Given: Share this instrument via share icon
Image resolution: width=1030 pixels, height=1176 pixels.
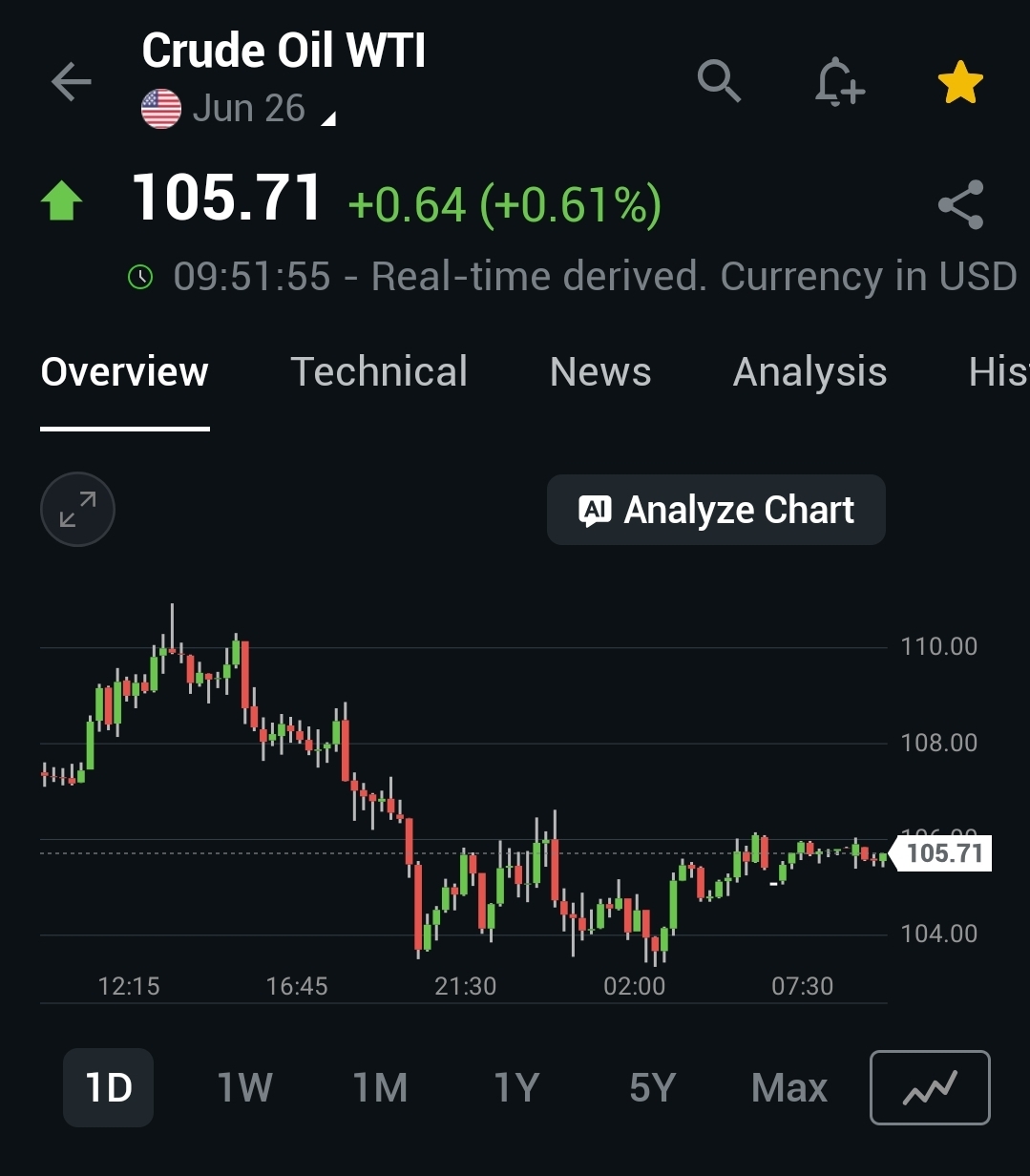Looking at the screenshot, I should tap(960, 204).
